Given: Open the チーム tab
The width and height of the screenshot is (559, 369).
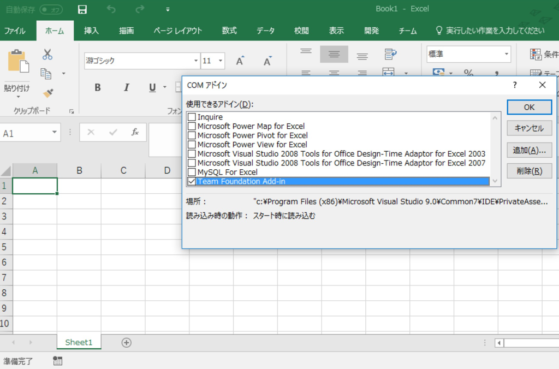Looking at the screenshot, I should coord(407,31).
